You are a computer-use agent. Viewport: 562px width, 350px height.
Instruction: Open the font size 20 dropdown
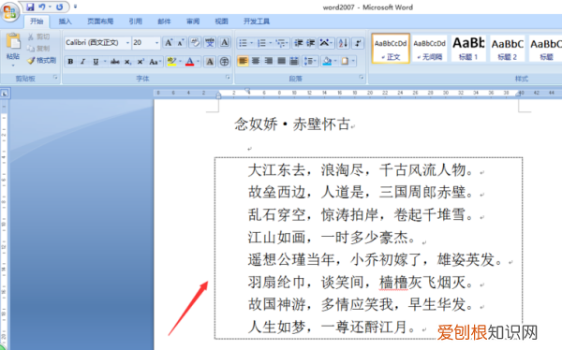click(156, 43)
